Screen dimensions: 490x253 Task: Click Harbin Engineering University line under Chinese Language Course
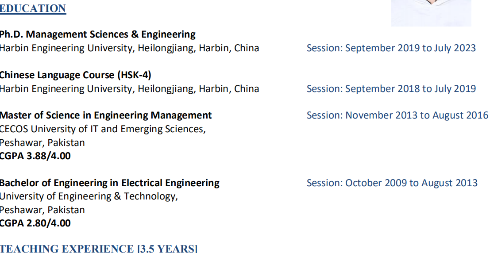click(x=129, y=88)
